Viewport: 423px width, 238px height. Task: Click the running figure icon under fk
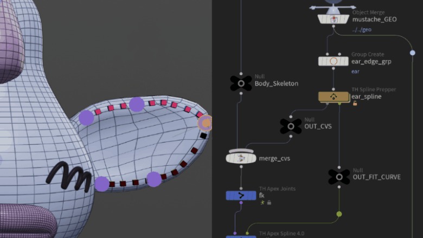(x=262, y=202)
